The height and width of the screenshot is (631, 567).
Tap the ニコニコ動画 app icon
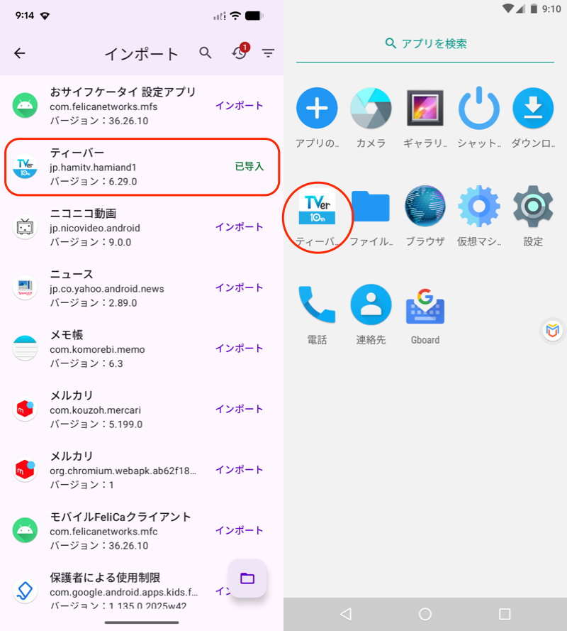click(x=25, y=227)
